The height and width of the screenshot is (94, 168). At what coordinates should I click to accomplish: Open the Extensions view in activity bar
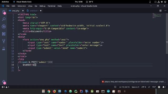[x=4, y=34]
